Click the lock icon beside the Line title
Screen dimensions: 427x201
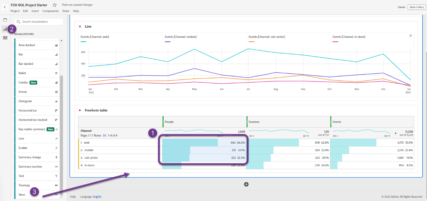click(80, 26)
